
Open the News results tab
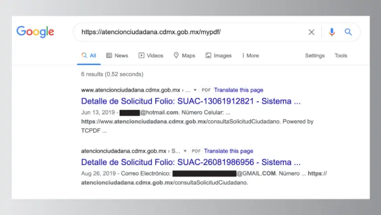pos(117,55)
